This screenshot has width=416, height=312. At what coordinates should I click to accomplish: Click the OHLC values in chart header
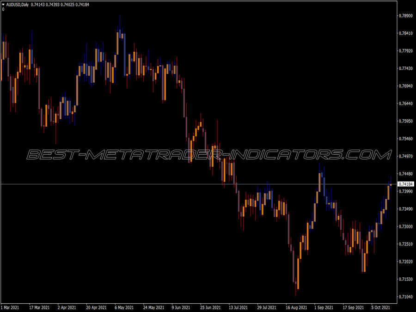[x=60, y=5]
